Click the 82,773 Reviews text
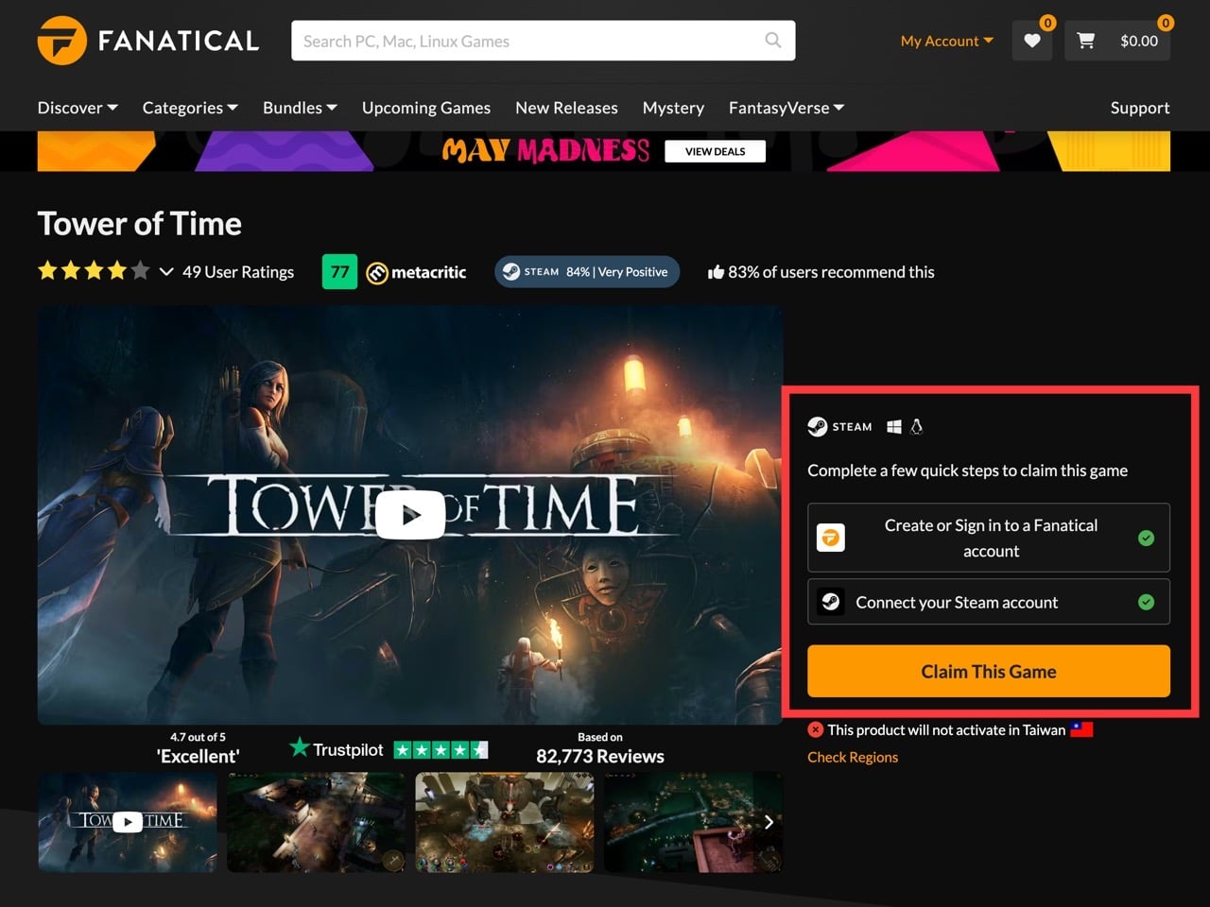Viewport: 1210px width, 907px height. click(x=600, y=757)
